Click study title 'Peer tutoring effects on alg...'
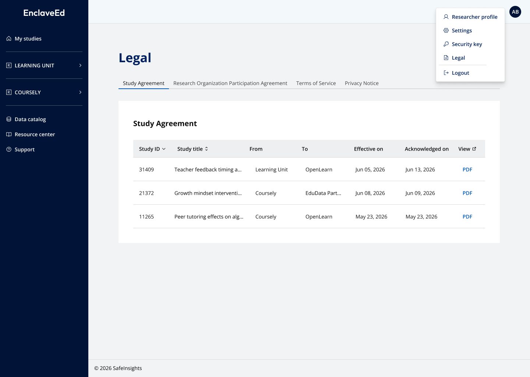Screen dimensions: 530x377 click(x=209, y=217)
